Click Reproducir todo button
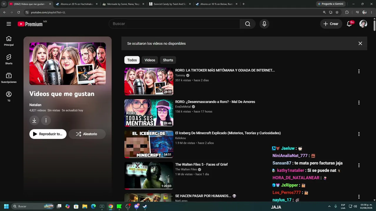 click(x=48, y=134)
